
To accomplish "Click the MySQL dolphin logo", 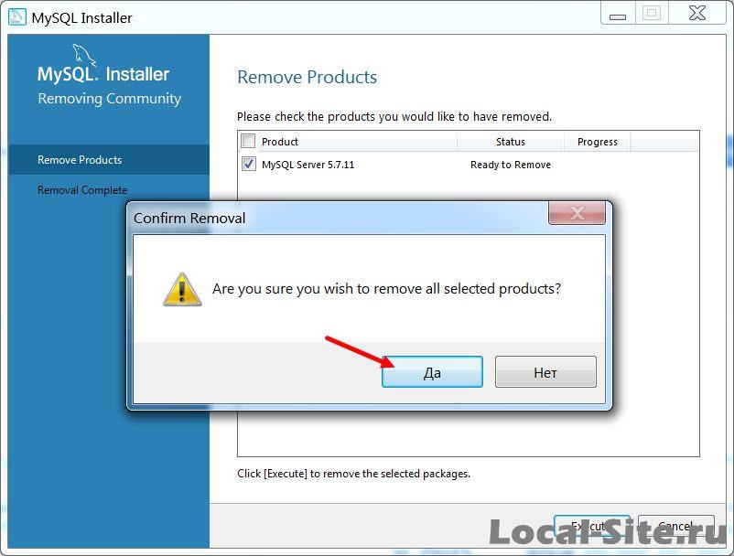I will [x=84, y=55].
